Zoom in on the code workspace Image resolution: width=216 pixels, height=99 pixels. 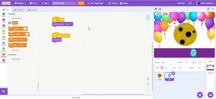click(x=148, y=79)
